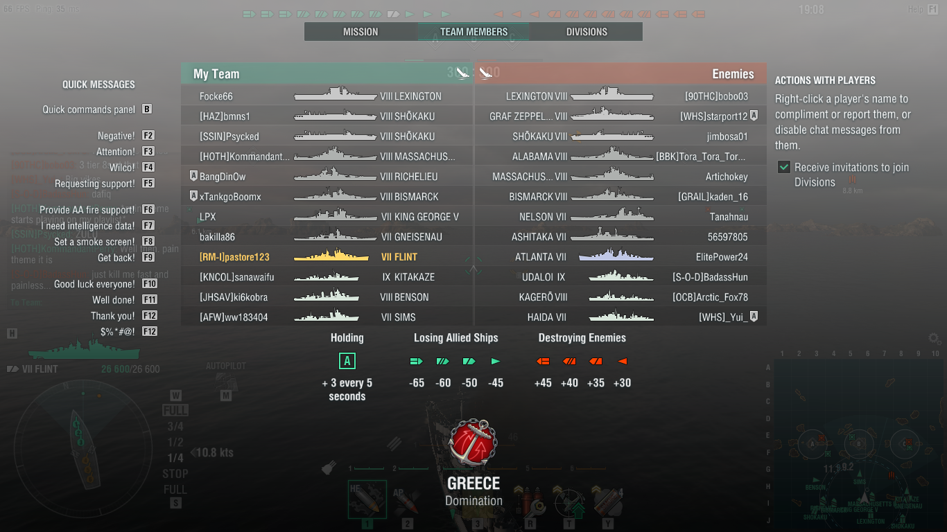Switch to the MISSION tab

360,32
